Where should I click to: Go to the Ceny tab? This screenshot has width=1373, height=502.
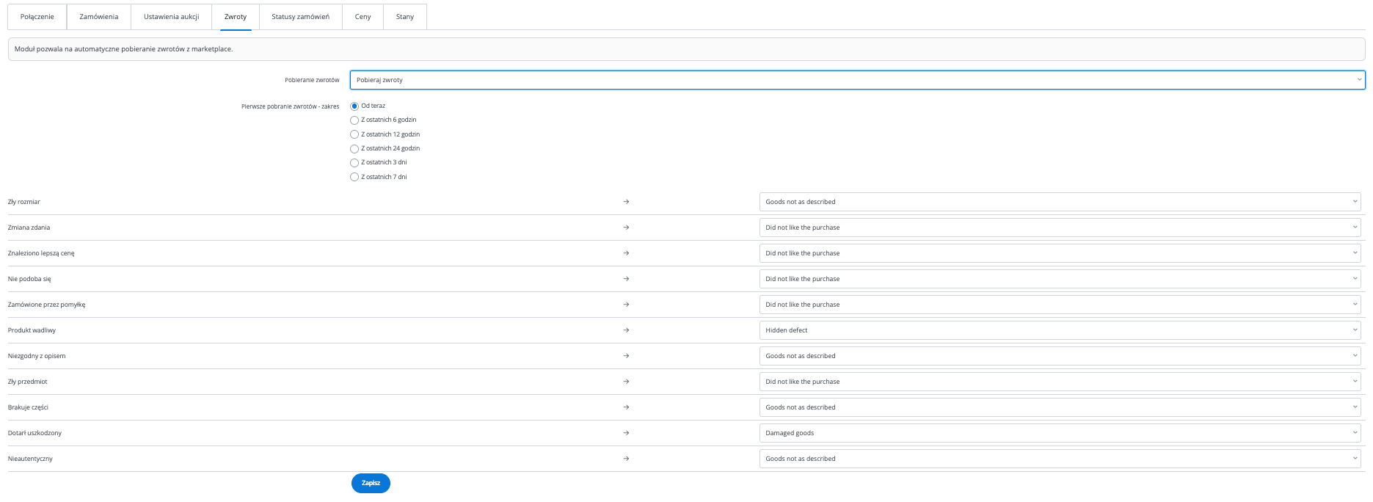[x=363, y=17]
